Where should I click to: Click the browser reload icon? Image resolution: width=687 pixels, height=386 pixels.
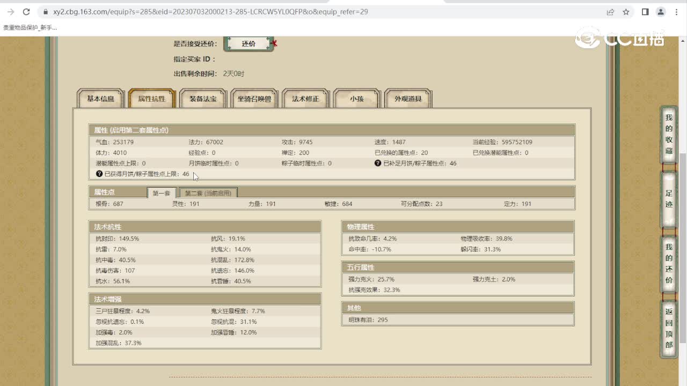(x=26, y=12)
